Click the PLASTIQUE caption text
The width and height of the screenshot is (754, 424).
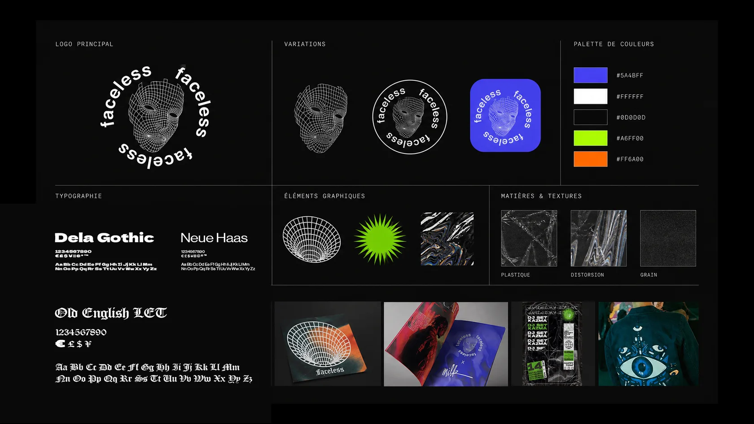tap(516, 275)
